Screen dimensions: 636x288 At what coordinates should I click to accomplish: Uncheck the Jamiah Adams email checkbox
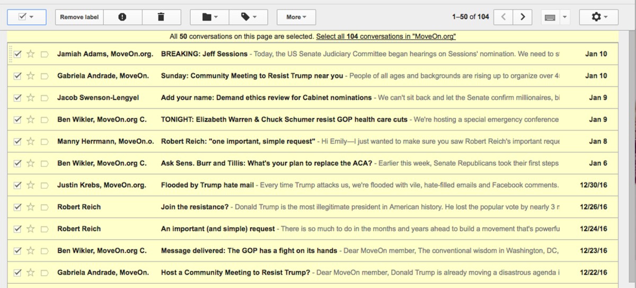point(17,54)
